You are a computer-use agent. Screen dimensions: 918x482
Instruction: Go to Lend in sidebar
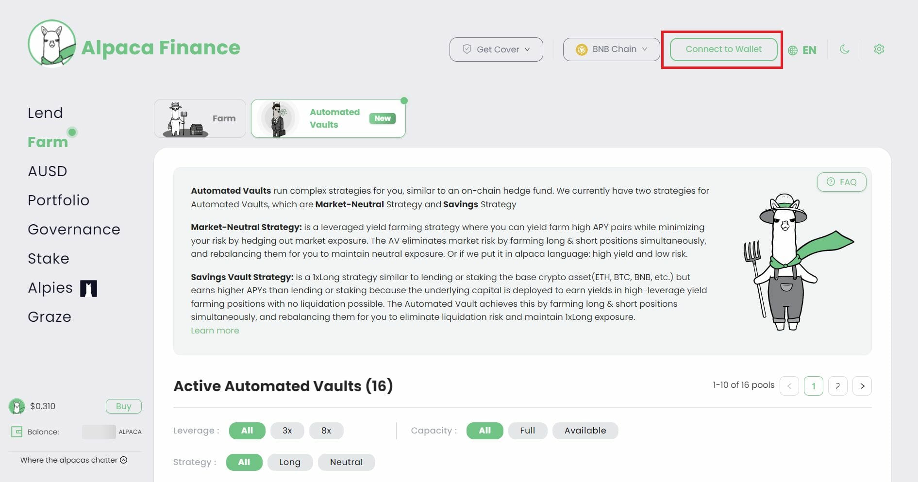point(46,113)
